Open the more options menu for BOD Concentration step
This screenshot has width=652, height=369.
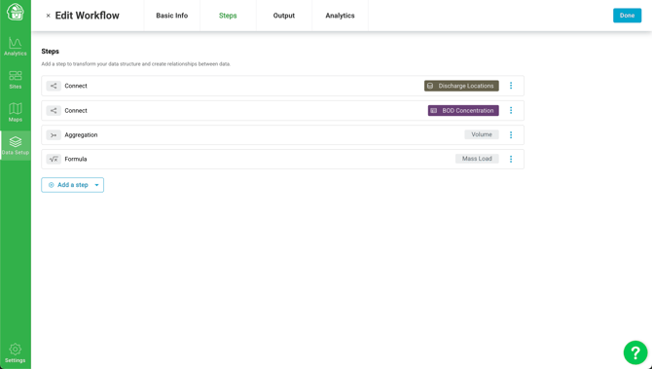point(511,110)
